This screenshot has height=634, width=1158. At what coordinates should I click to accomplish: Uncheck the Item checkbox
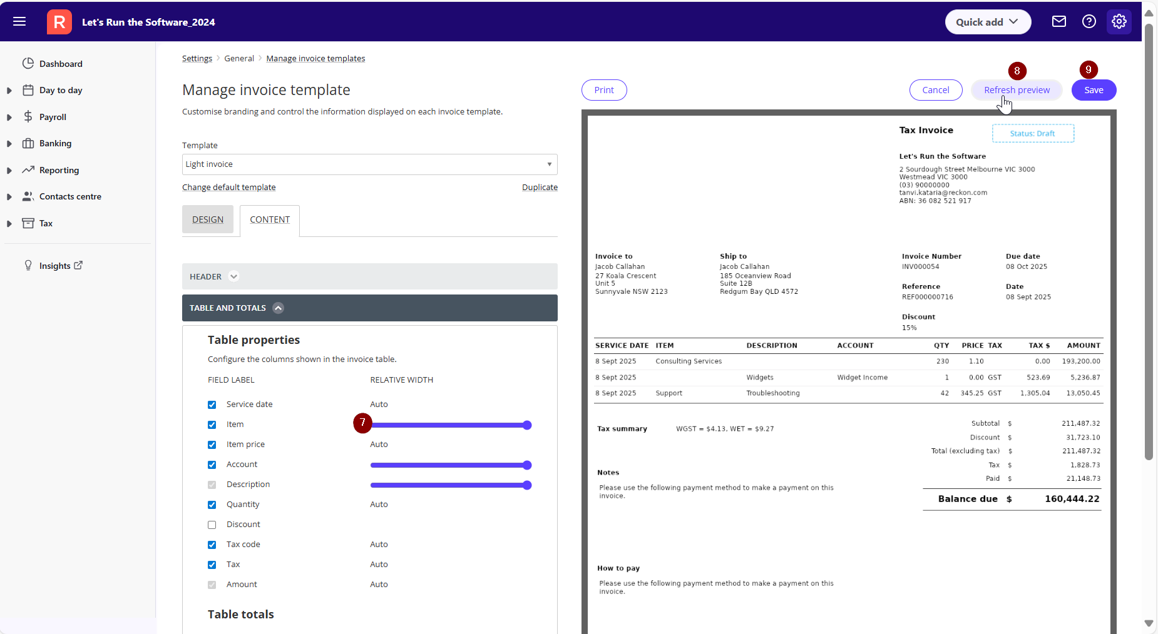(212, 425)
